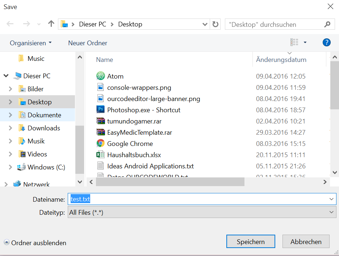Expand the Bilder folder node
The width and height of the screenshot is (339, 256).
(x=11, y=89)
